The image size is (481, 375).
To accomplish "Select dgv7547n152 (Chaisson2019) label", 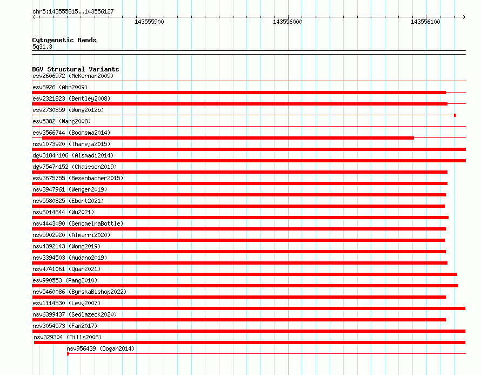I will pos(75,167).
